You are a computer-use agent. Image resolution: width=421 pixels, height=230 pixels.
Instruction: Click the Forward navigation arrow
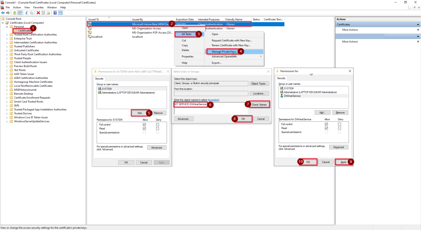tap(8, 13)
